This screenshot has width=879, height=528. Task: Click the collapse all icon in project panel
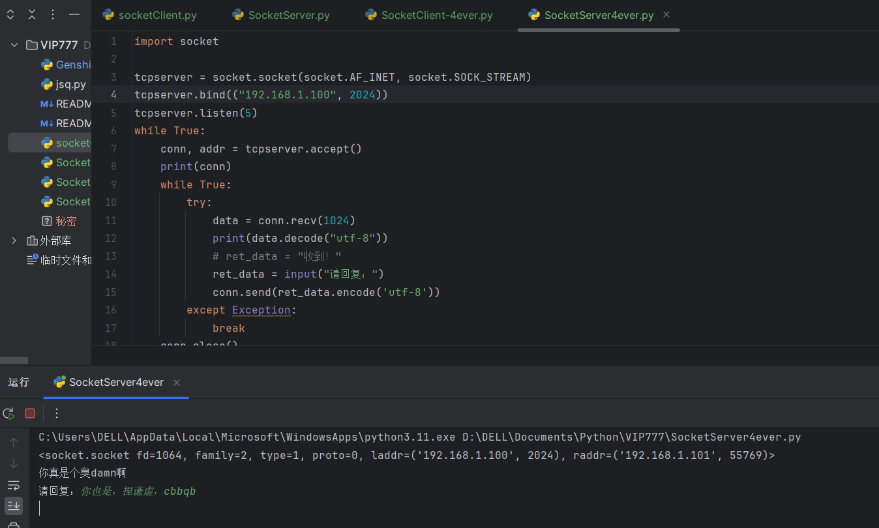[x=32, y=14]
